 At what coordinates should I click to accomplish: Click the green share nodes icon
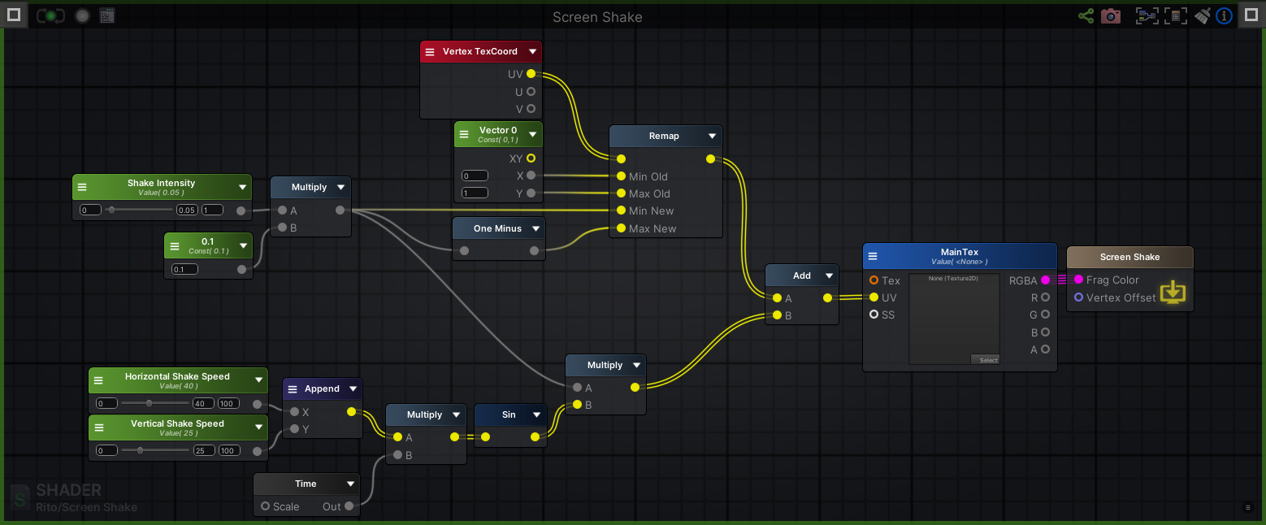point(1086,15)
